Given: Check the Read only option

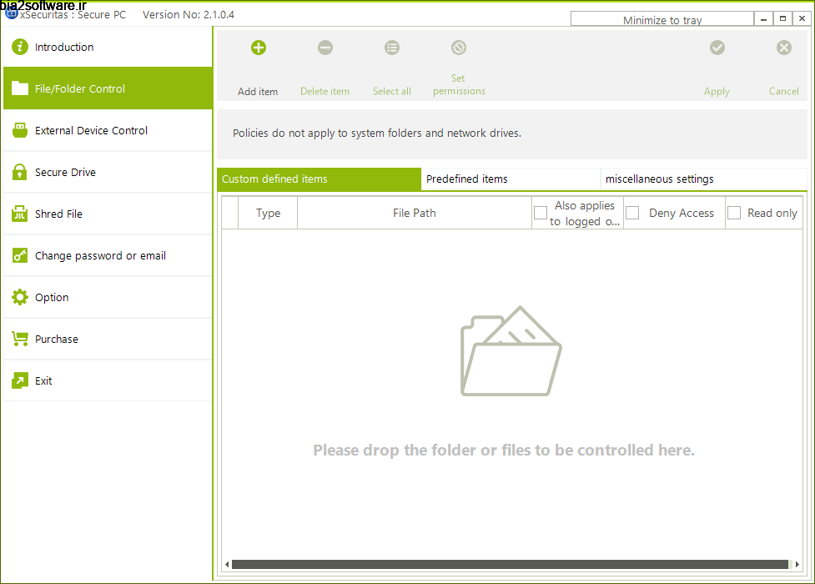Looking at the screenshot, I should (x=734, y=213).
